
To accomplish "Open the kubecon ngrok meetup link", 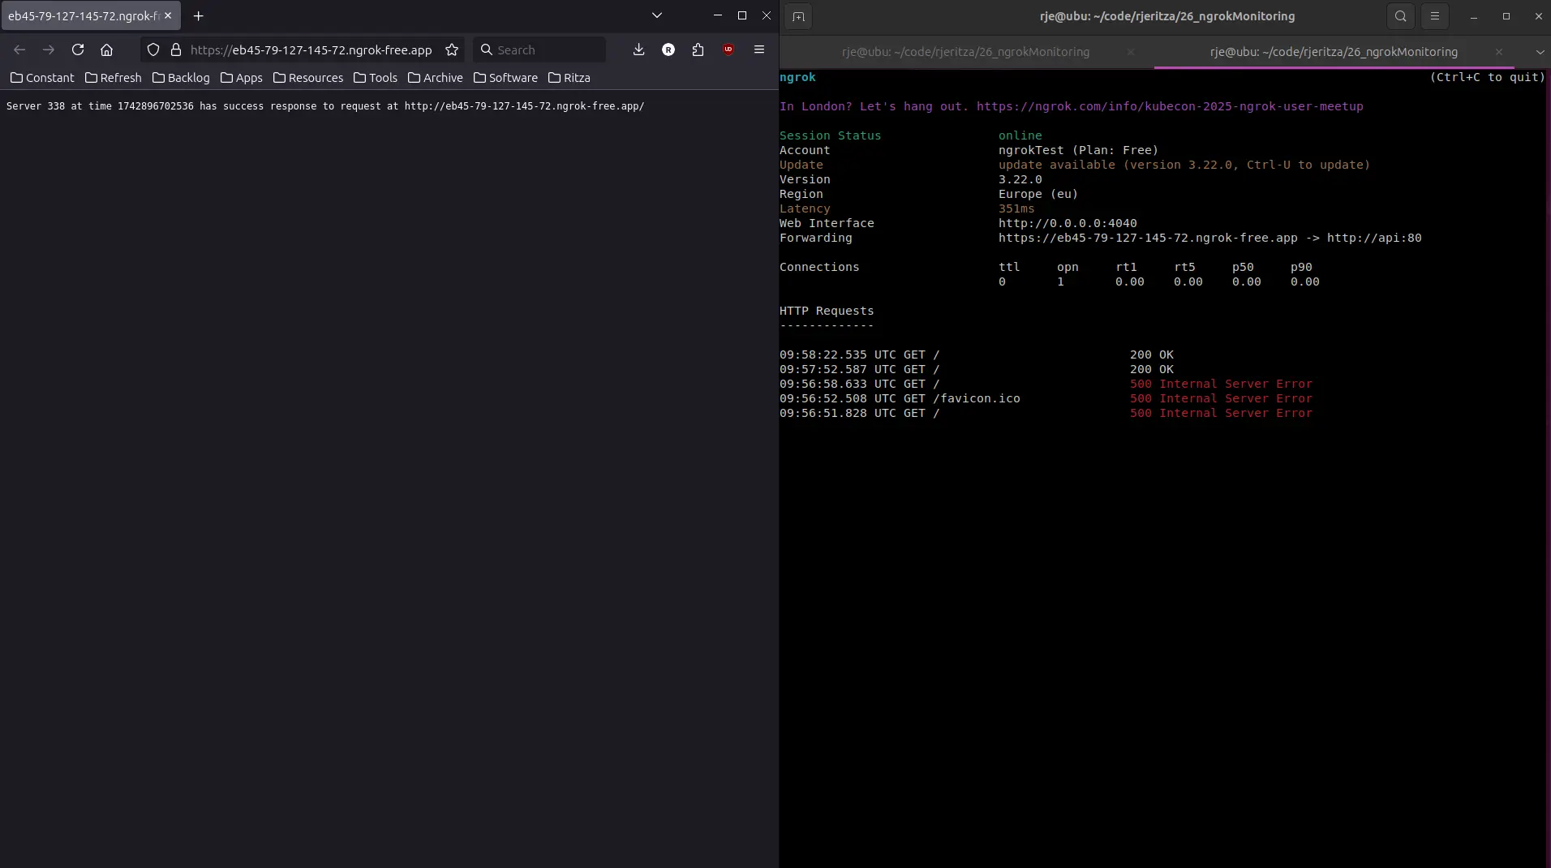I will (x=1170, y=106).
